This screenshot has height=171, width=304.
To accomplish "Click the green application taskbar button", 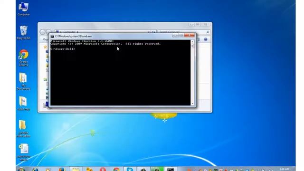I will (x=157, y=169).
